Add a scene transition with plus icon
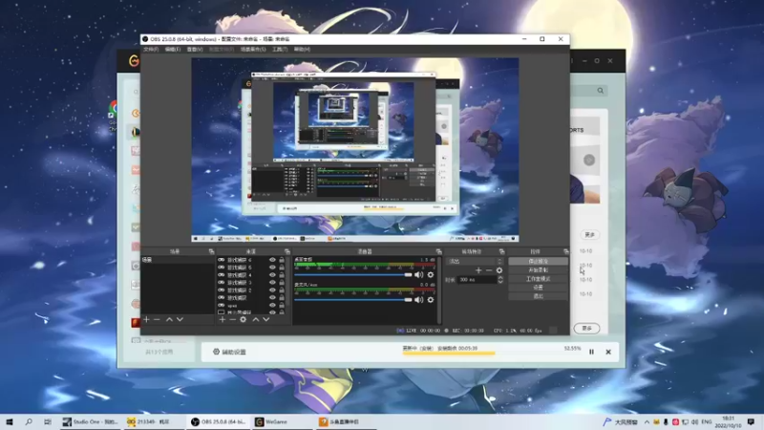Screen dimensions: 764x430 [x=478, y=270]
